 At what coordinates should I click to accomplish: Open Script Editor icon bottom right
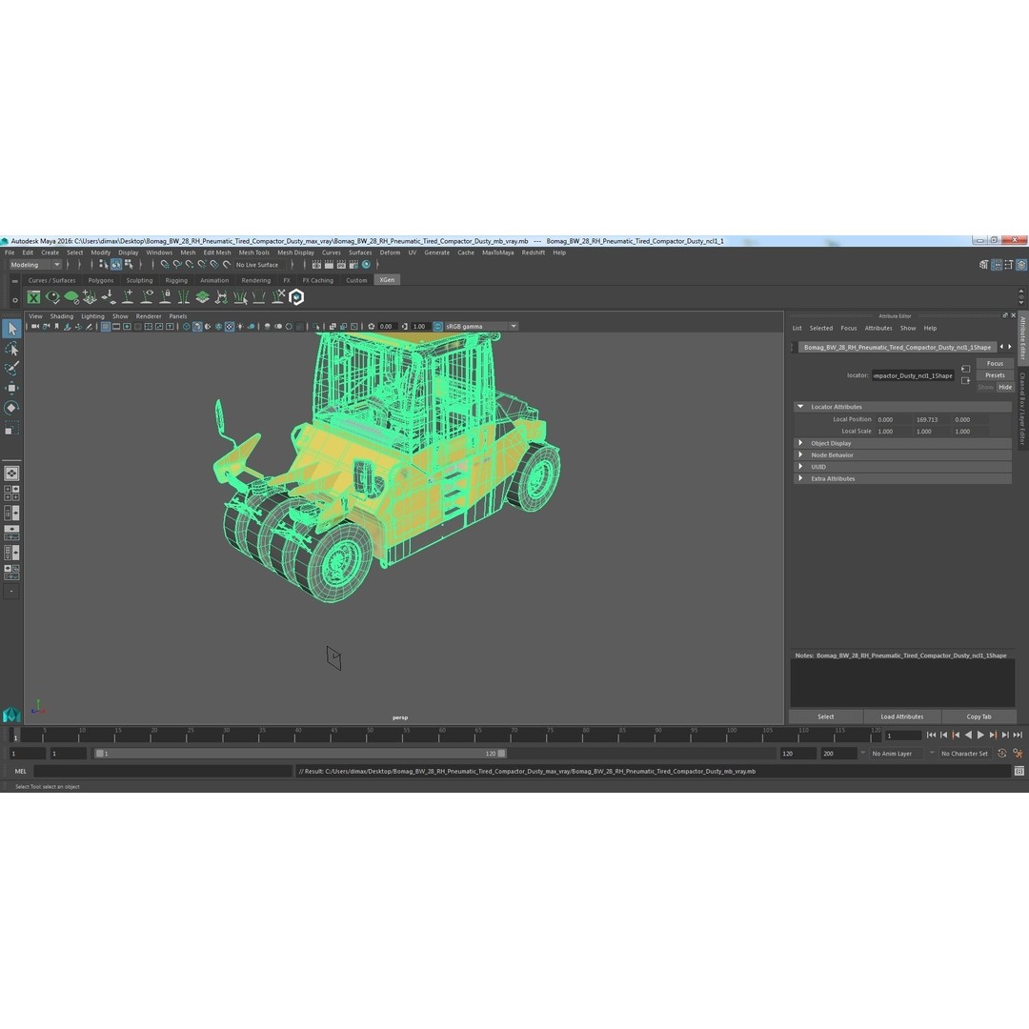(1019, 771)
